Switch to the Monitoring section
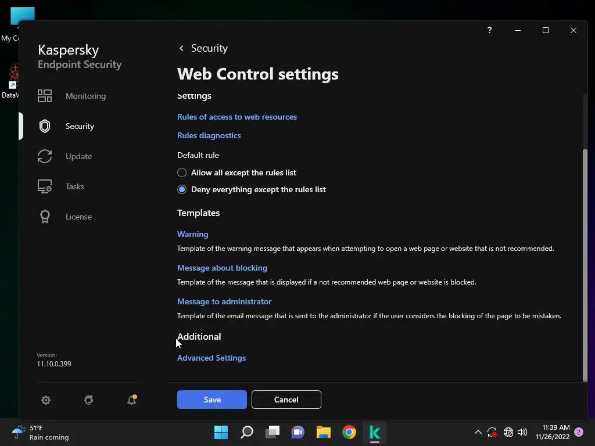The image size is (595, 446). 86,96
